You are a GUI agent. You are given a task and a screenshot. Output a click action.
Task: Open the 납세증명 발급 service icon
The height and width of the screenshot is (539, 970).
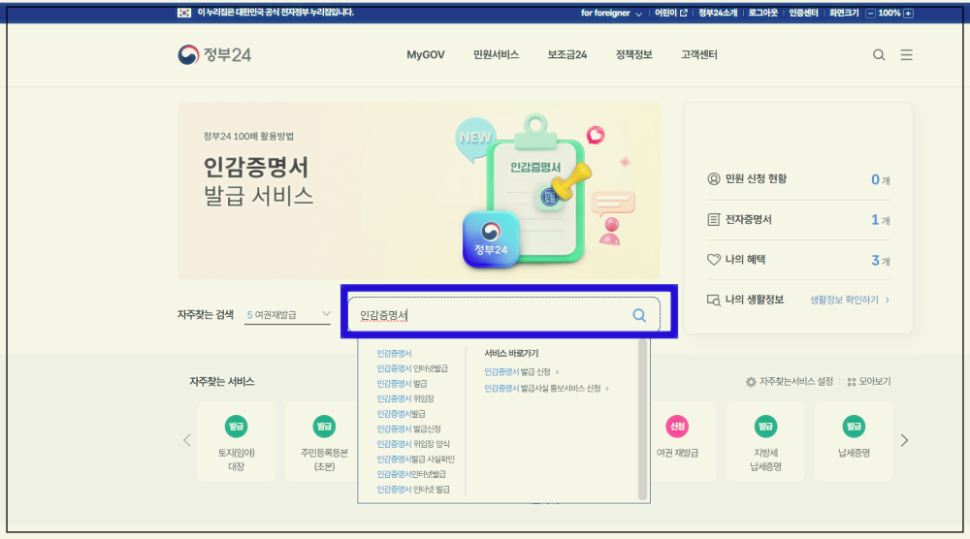pyautogui.click(x=854, y=426)
